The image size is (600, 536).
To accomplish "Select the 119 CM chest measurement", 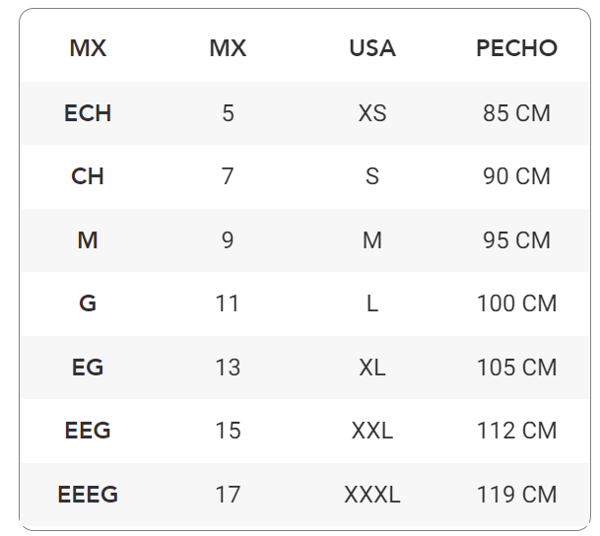I will point(516,495).
